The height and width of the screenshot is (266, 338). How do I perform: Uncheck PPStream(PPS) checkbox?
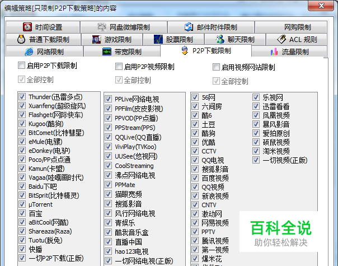[108, 127]
